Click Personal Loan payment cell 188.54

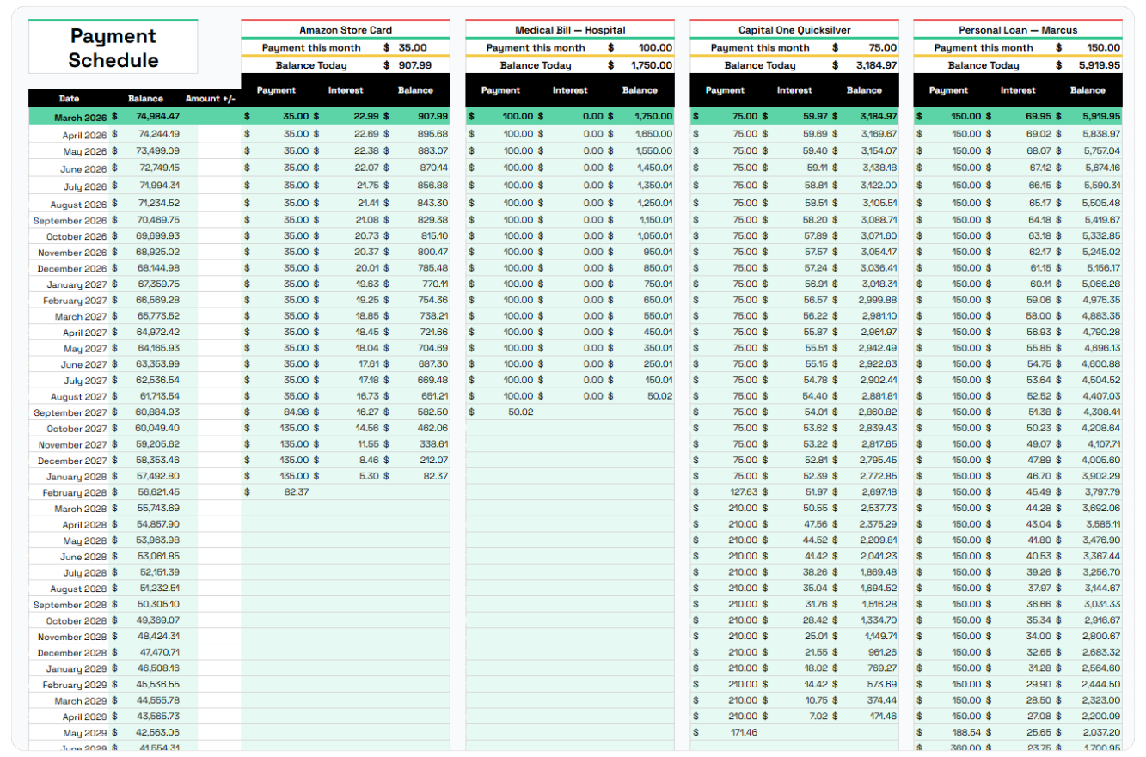coord(966,731)
